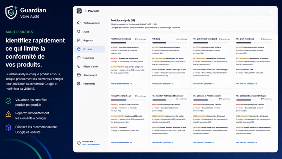Click the green checkmark circle icon
Viewport: 282px width, 159px height.
pyautogui.click(x=8, y=101)
